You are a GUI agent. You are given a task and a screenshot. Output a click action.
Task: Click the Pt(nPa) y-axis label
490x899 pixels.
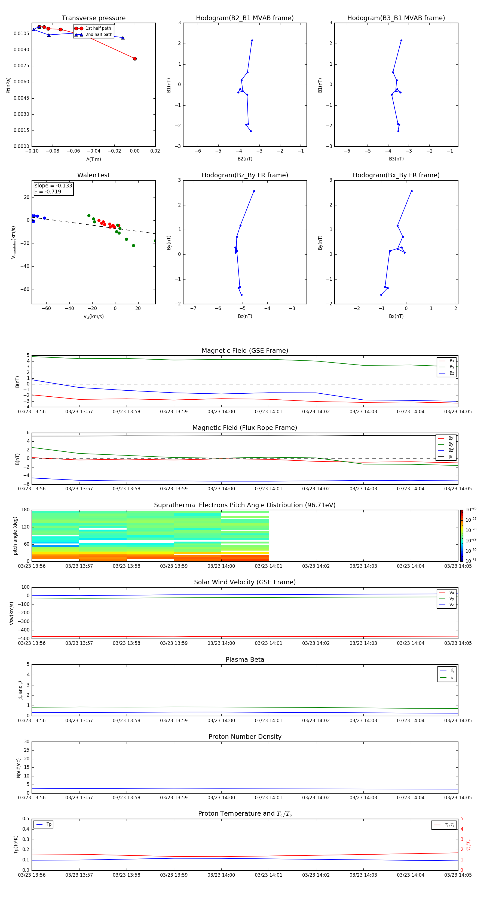click(8, 85)
